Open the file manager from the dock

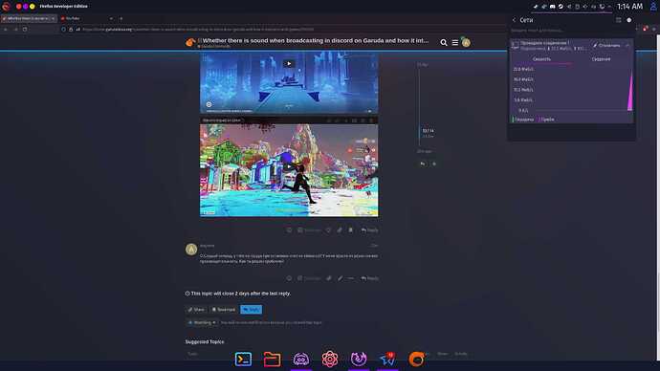coord(272,360)
